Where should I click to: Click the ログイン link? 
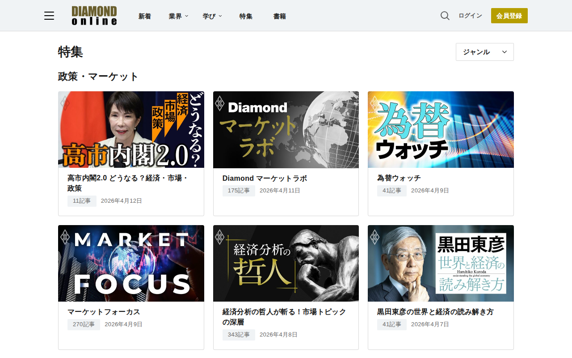point(470,16)
